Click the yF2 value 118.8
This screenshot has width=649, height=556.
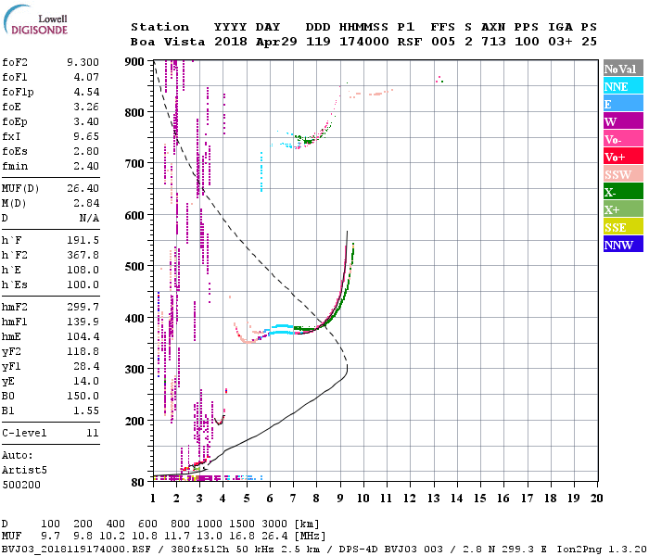click(83, 351)
